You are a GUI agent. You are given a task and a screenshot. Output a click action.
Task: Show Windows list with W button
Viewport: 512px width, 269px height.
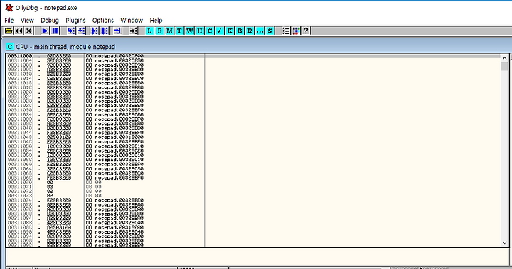click(x=190, y=31)
